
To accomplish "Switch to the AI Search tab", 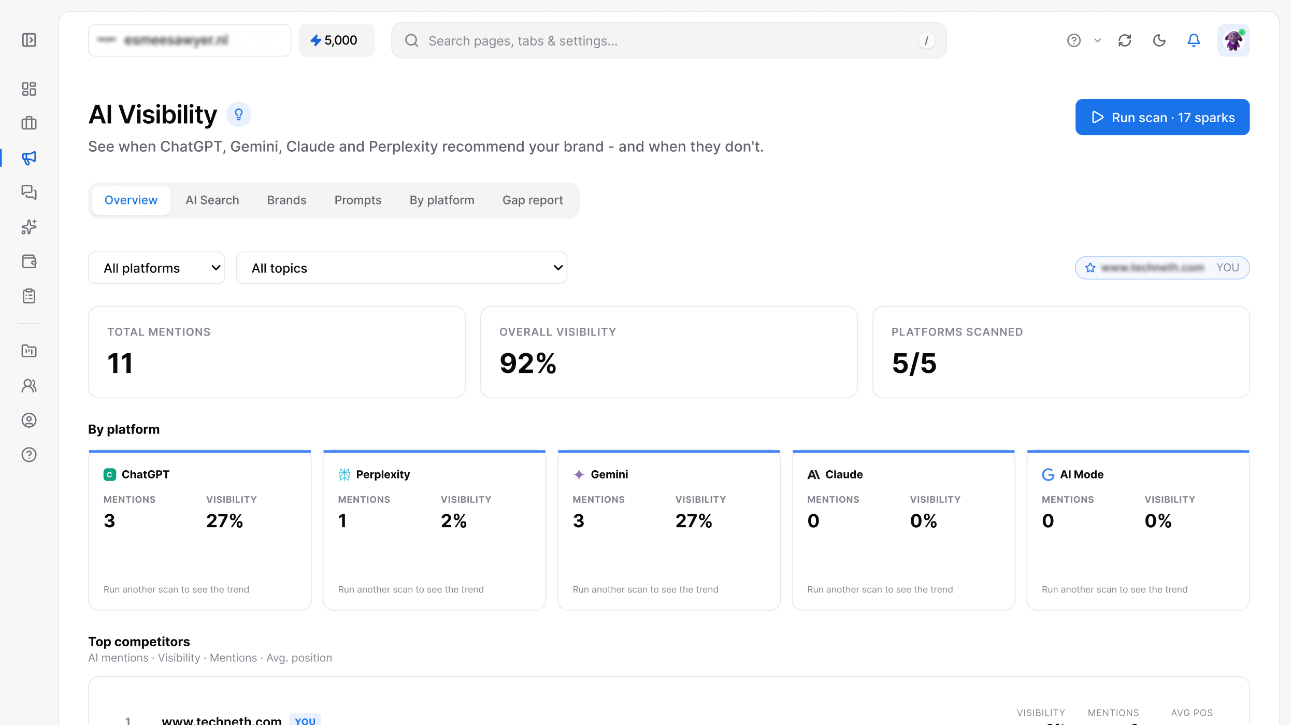I will pyautogui.click(x=212, y=200).
